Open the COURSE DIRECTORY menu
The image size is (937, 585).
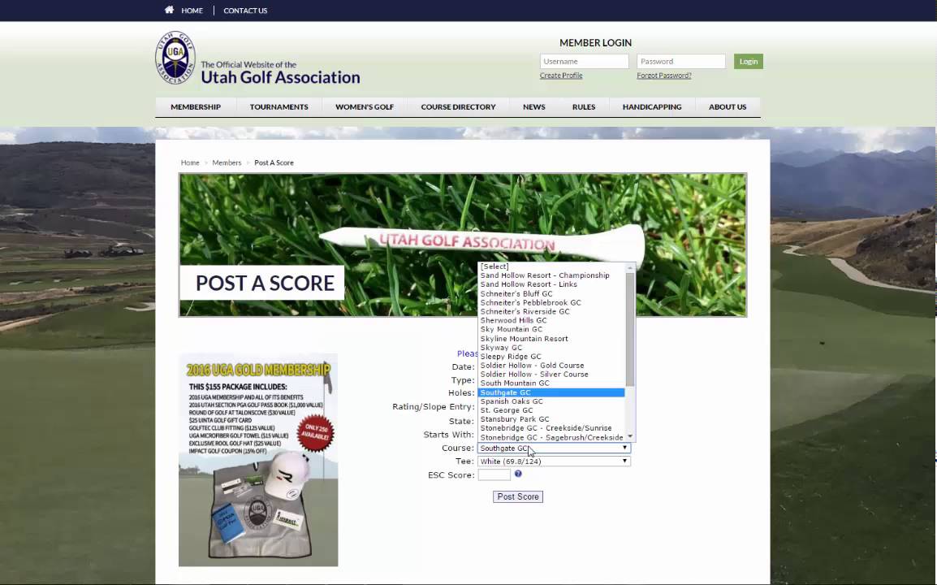pyautogui.click(x=458, y=107)
